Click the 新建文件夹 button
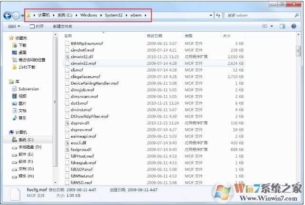The image size is (305, 205). pyautogui.click(x=63, y=26)
